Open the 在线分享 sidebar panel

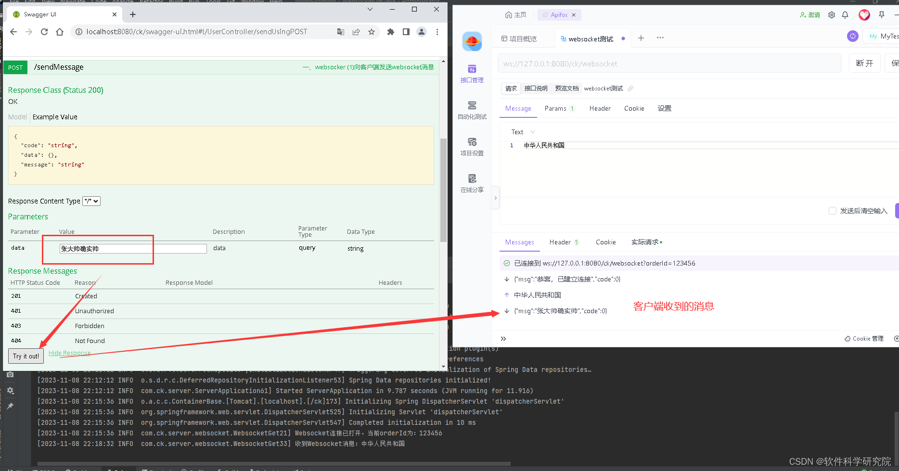pos(472,182)
